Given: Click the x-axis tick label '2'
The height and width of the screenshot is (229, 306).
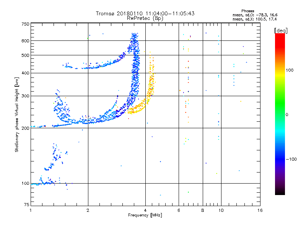Looking at the screenshot, I should coord(88,210).
